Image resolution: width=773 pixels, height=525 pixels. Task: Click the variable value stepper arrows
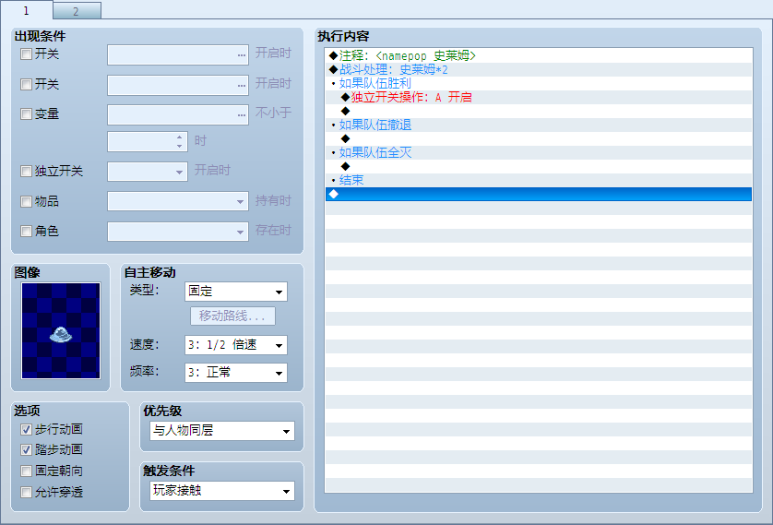coord(180,142)
